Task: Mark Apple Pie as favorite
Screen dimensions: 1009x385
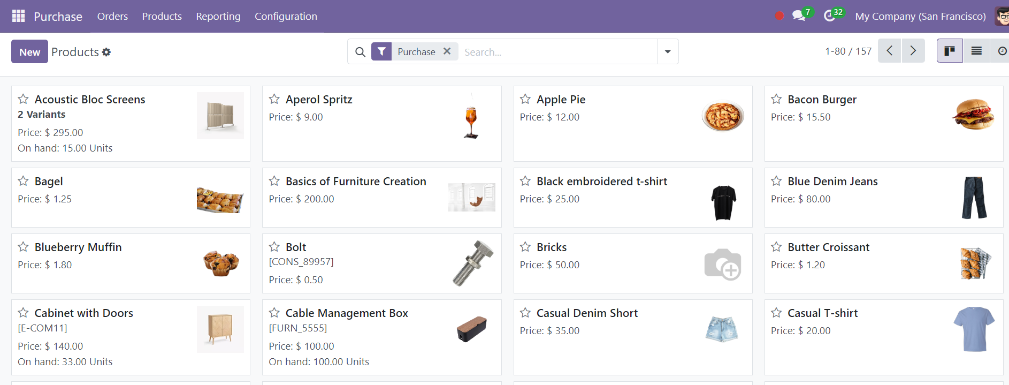Action: (x=525, y=99)
